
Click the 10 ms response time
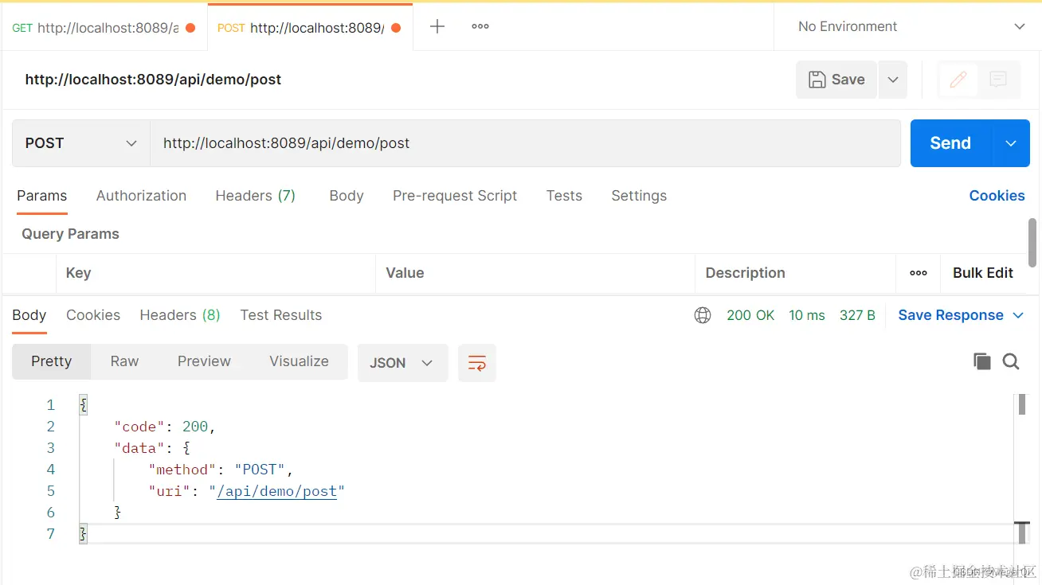point(807,315)
